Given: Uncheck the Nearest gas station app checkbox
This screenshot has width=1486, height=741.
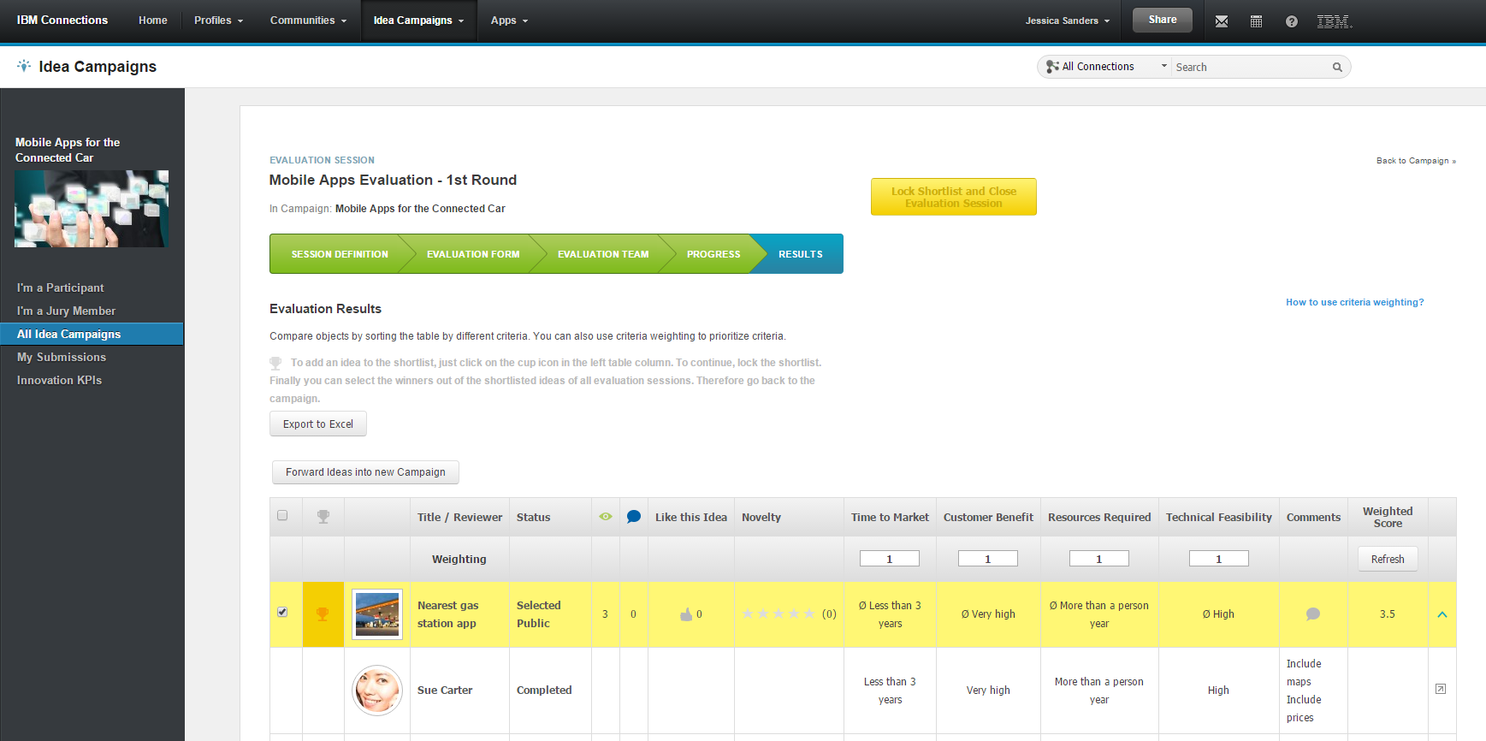Looking at the screenshot, I should [282, 613].
